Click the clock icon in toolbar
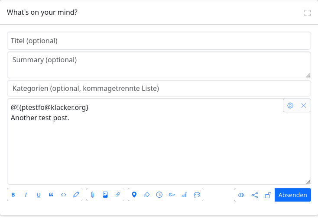 tap(159, 195)
